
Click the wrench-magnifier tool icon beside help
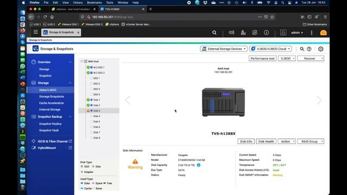tap(302, 49)
